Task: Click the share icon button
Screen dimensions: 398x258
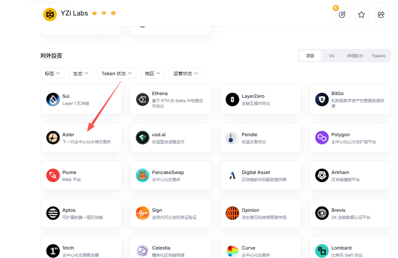Action: point(381,15)
